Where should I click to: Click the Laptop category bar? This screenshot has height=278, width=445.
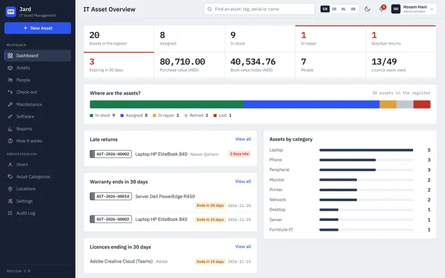tap(366, 150)
